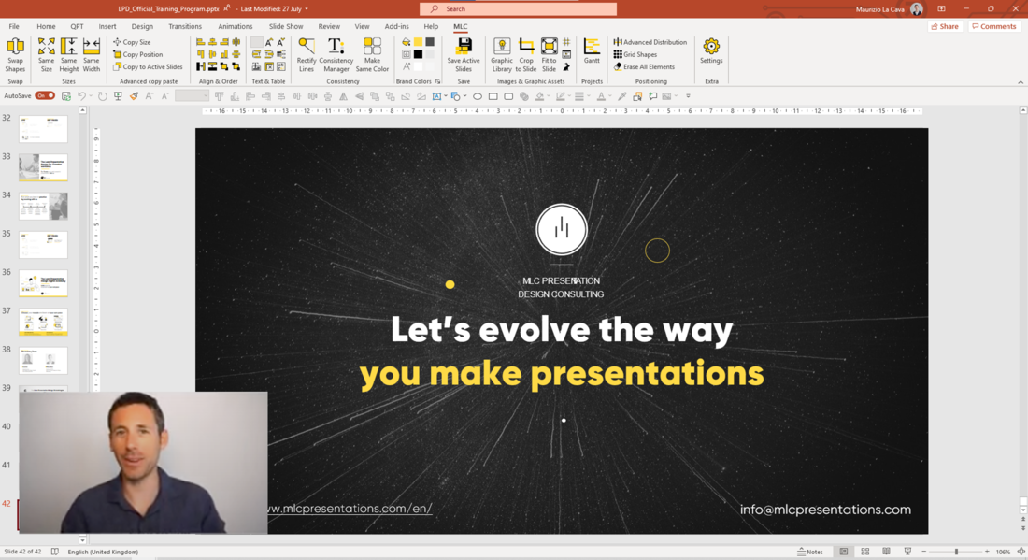The width and height of the screenshot is (1028, 560).
Task: Click the Crop to Slide tool
Action: click(526, 55)
